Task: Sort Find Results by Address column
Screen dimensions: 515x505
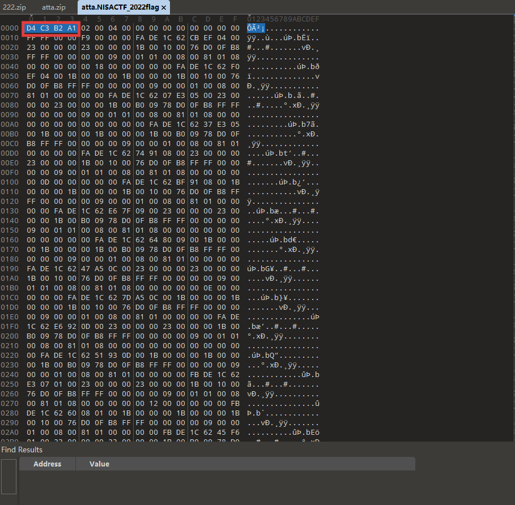Action: (47, 464)
